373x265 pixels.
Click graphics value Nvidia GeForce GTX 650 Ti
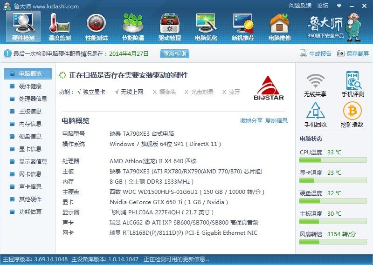point(169,202)
